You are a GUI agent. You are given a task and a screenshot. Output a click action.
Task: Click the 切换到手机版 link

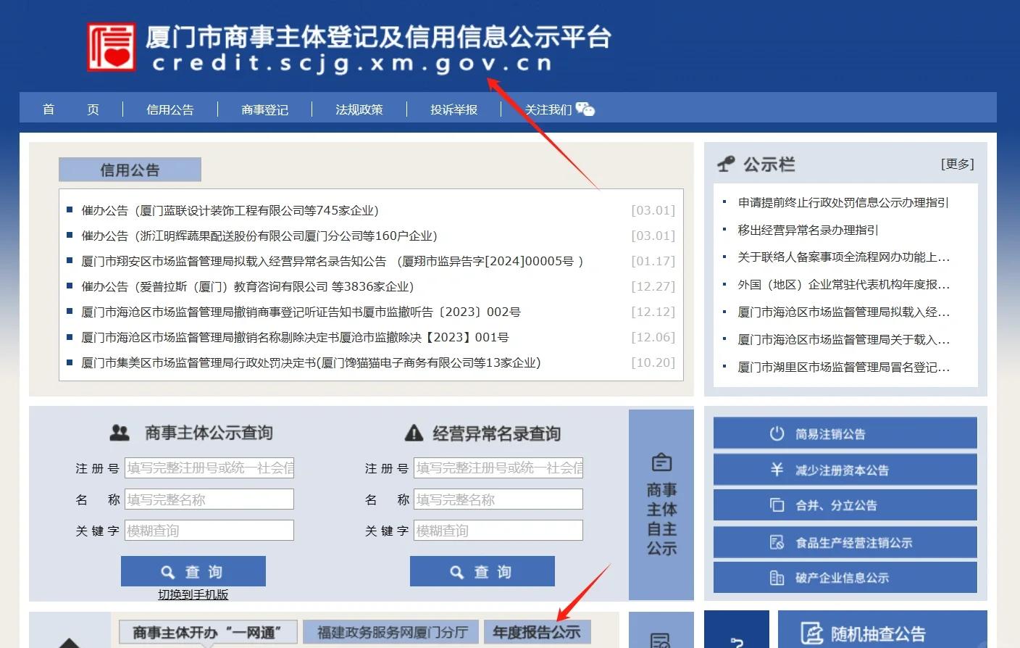193,594
